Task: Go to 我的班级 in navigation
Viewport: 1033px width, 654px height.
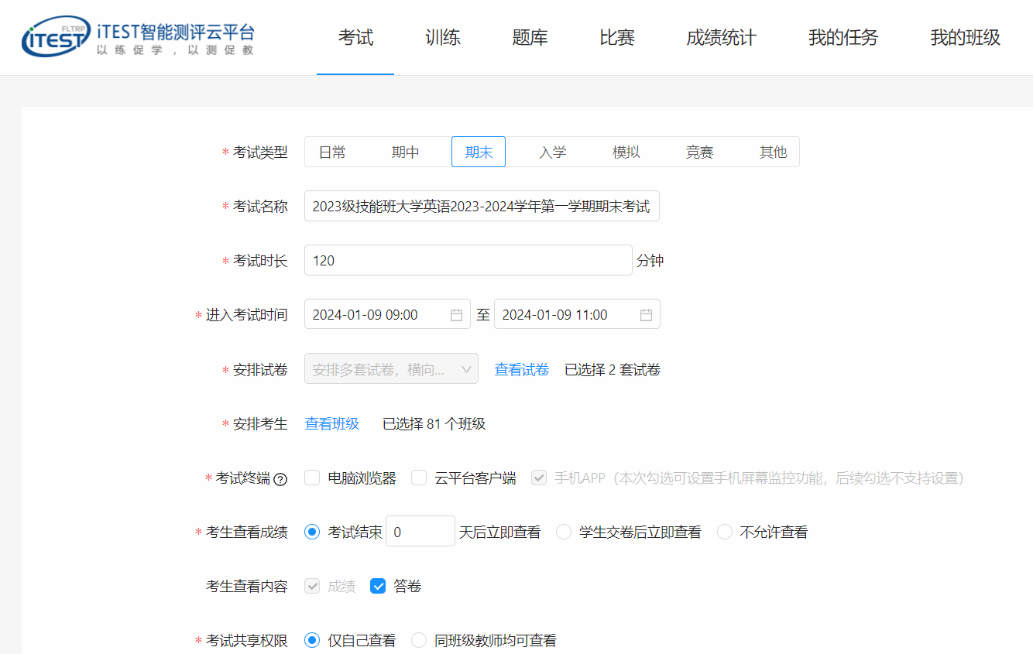Action: [x=965, y=37]
